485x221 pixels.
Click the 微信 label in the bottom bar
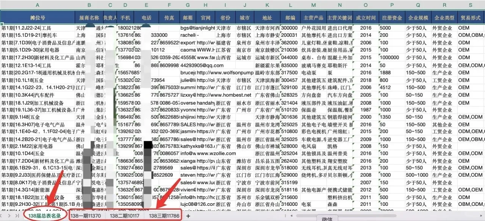pyautogui.click(x=327, y=219)
